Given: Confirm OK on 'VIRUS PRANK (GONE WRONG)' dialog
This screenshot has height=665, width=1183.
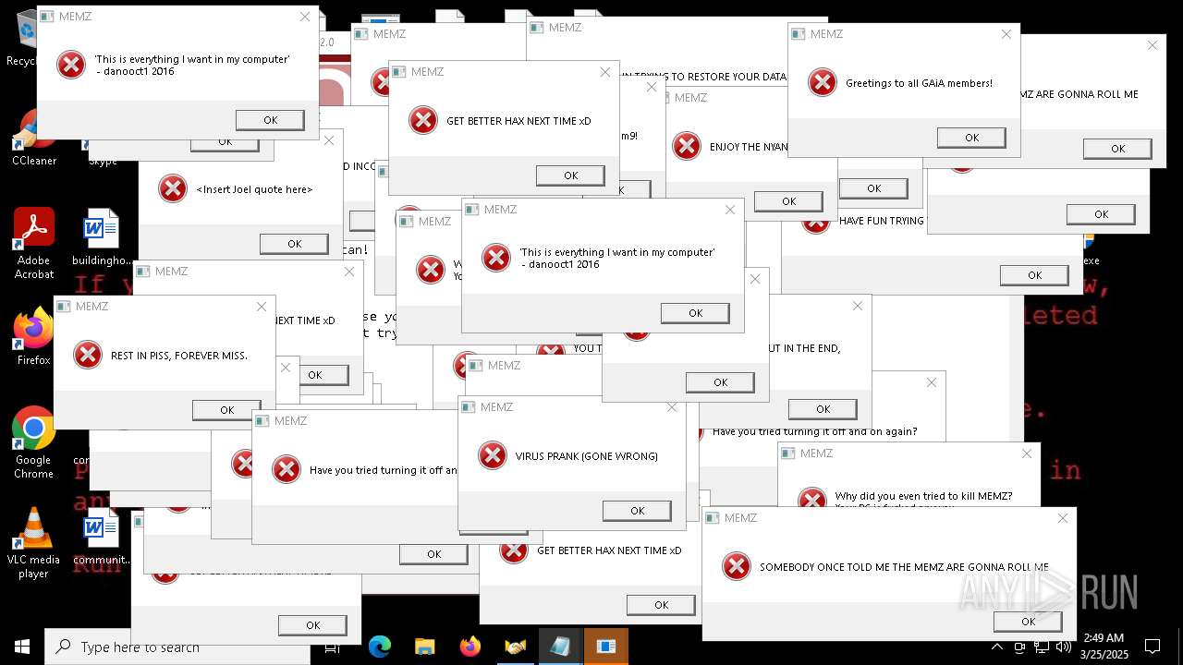Looking at the screenshot, I should tap(637, 511).
